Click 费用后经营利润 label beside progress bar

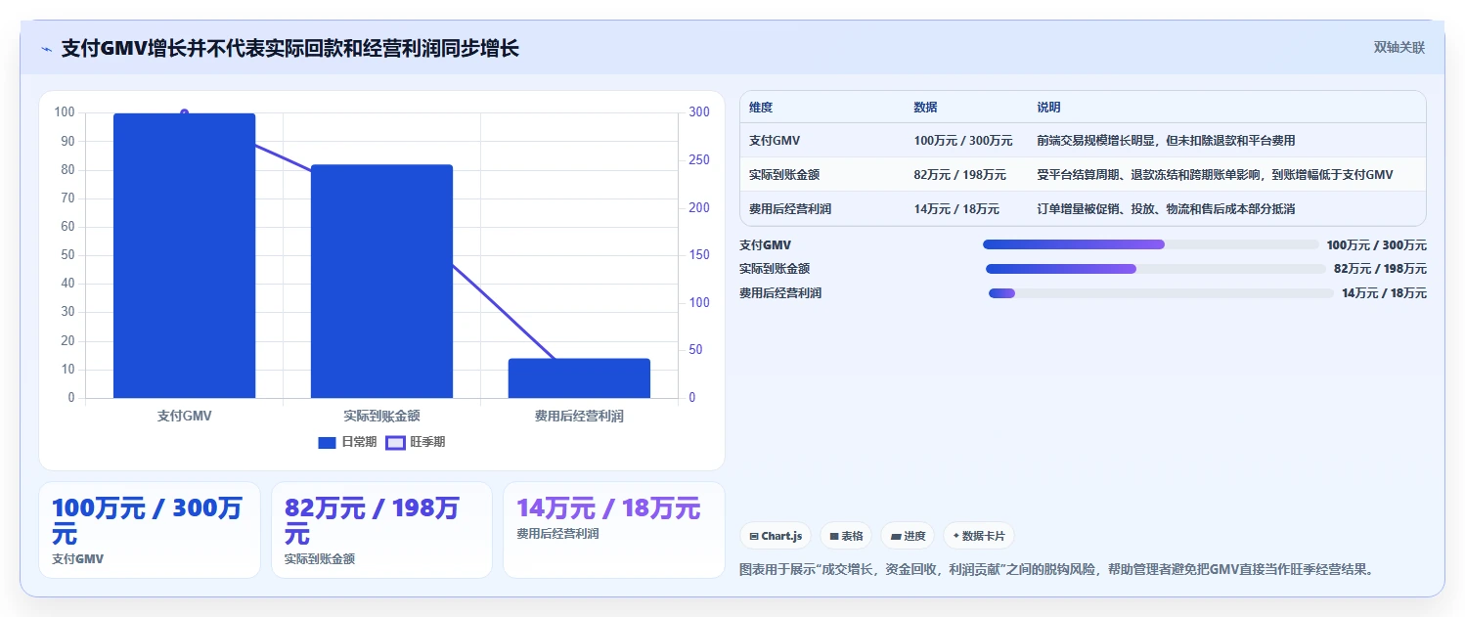[780, 293]
